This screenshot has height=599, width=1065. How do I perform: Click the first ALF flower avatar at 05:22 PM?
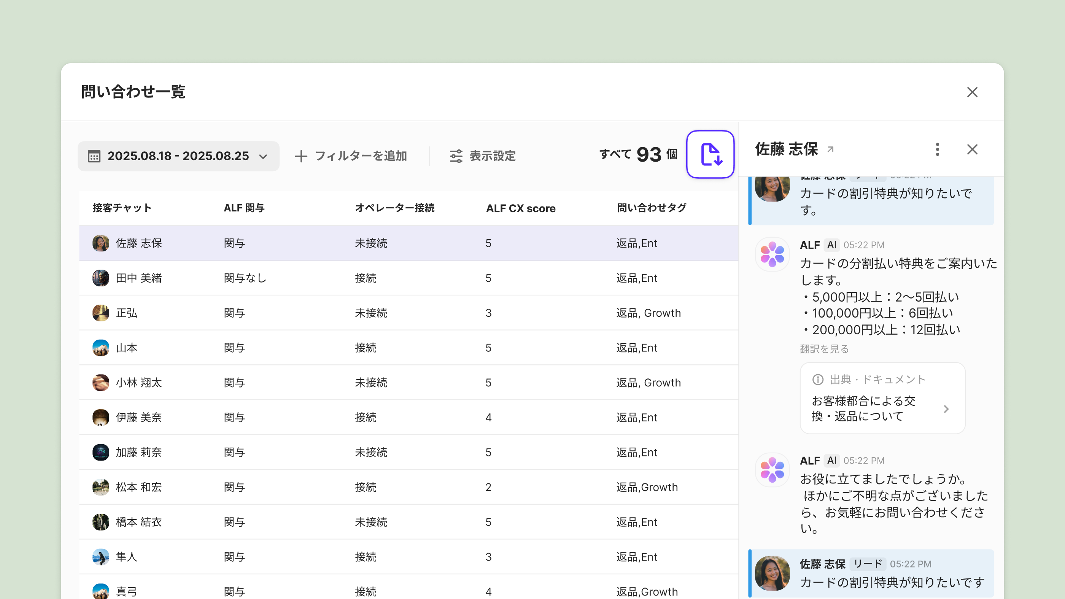coord(772,254)
